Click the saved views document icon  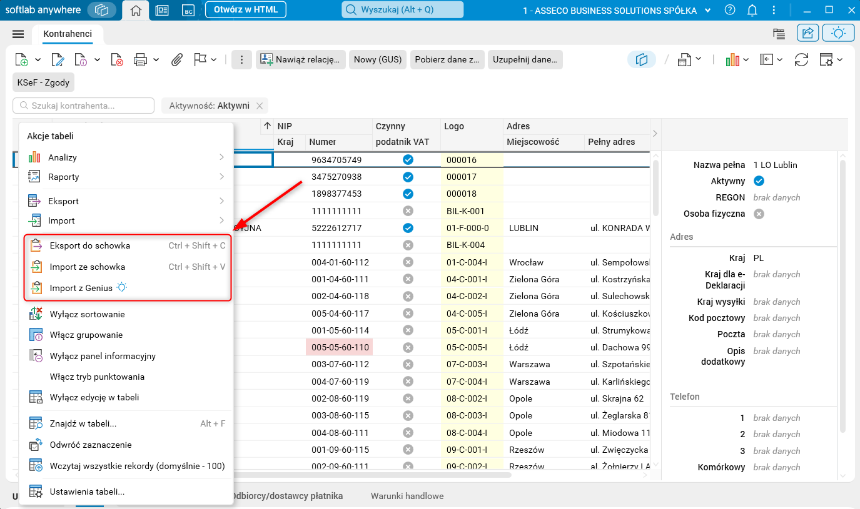(x=684, y=59)
